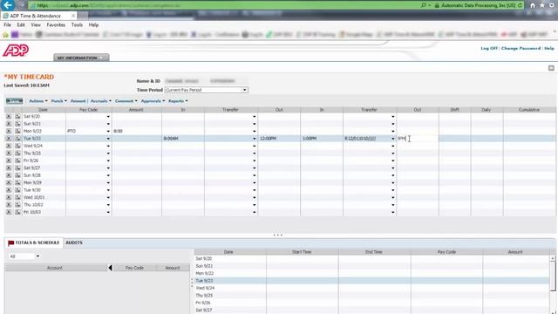Image resolution: width=558 pixels, height=314 pixels.
Task: Open the Approvals menu dropdown
Action: click(x=153, y=101)
